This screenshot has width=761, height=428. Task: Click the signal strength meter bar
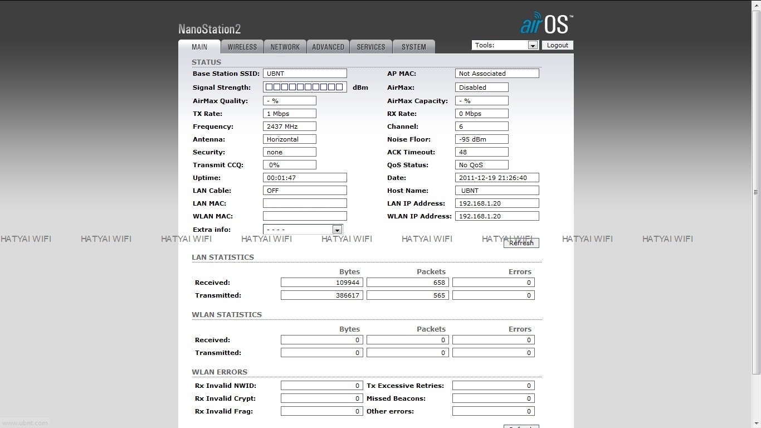click(305, 87)
